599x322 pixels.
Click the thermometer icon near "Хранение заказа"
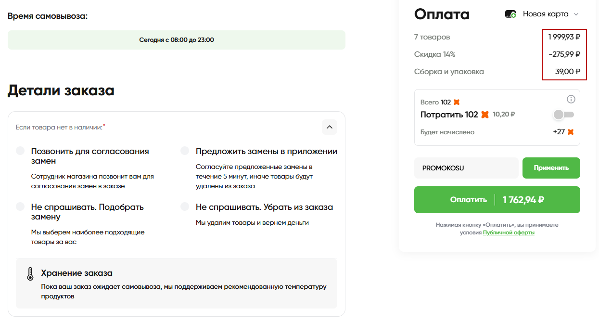30,273
